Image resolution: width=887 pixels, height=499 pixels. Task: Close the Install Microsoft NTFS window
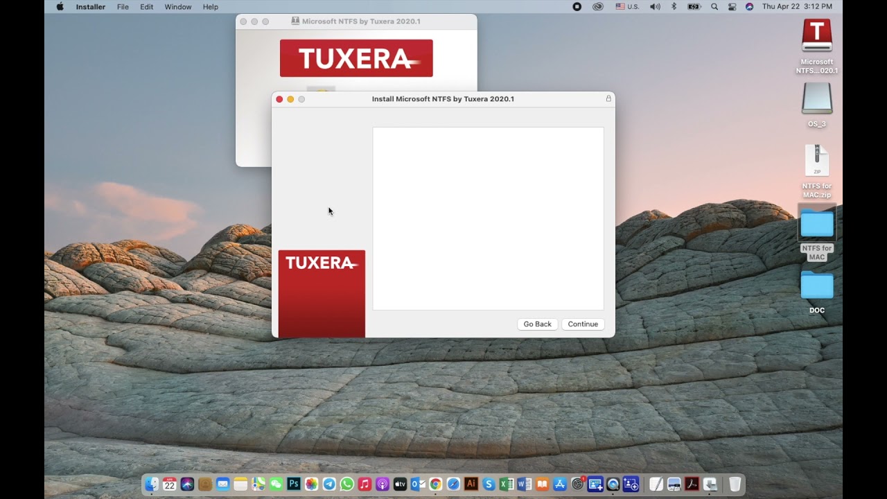point(279,99)
